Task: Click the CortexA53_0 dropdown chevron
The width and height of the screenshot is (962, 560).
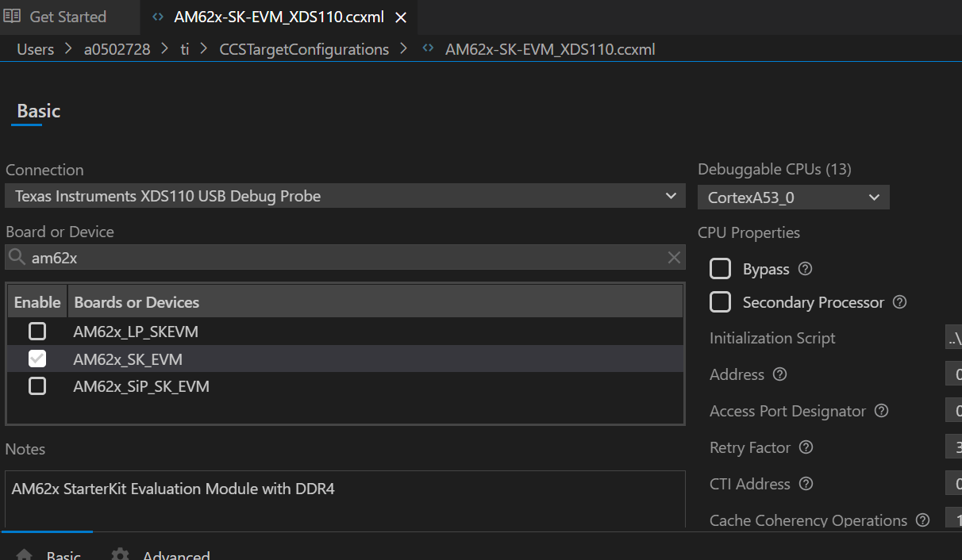Action: pos(875,197)
